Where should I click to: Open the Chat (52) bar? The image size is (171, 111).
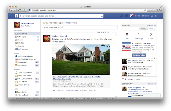(x=146, y=95)
